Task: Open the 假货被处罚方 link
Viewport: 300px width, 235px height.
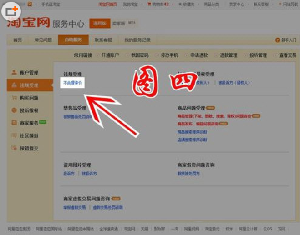Action: [188, 174]
